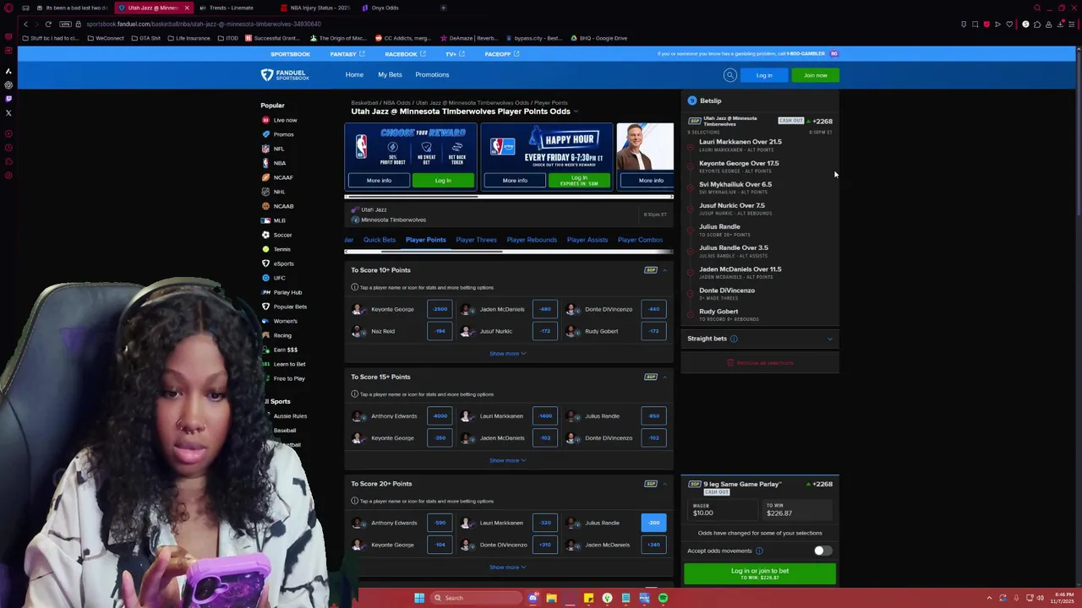This screenshot has width=1082, height=608.
Task: Open the NCAAF football icon
Action: click(x=265, y=177)
